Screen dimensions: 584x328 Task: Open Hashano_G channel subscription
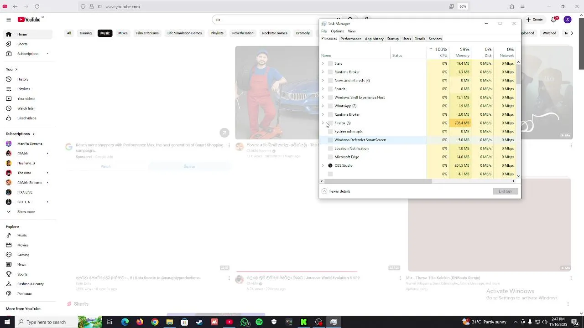27,163
